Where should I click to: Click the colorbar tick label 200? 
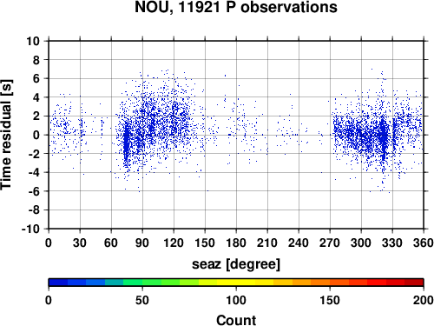pos(424,300)
